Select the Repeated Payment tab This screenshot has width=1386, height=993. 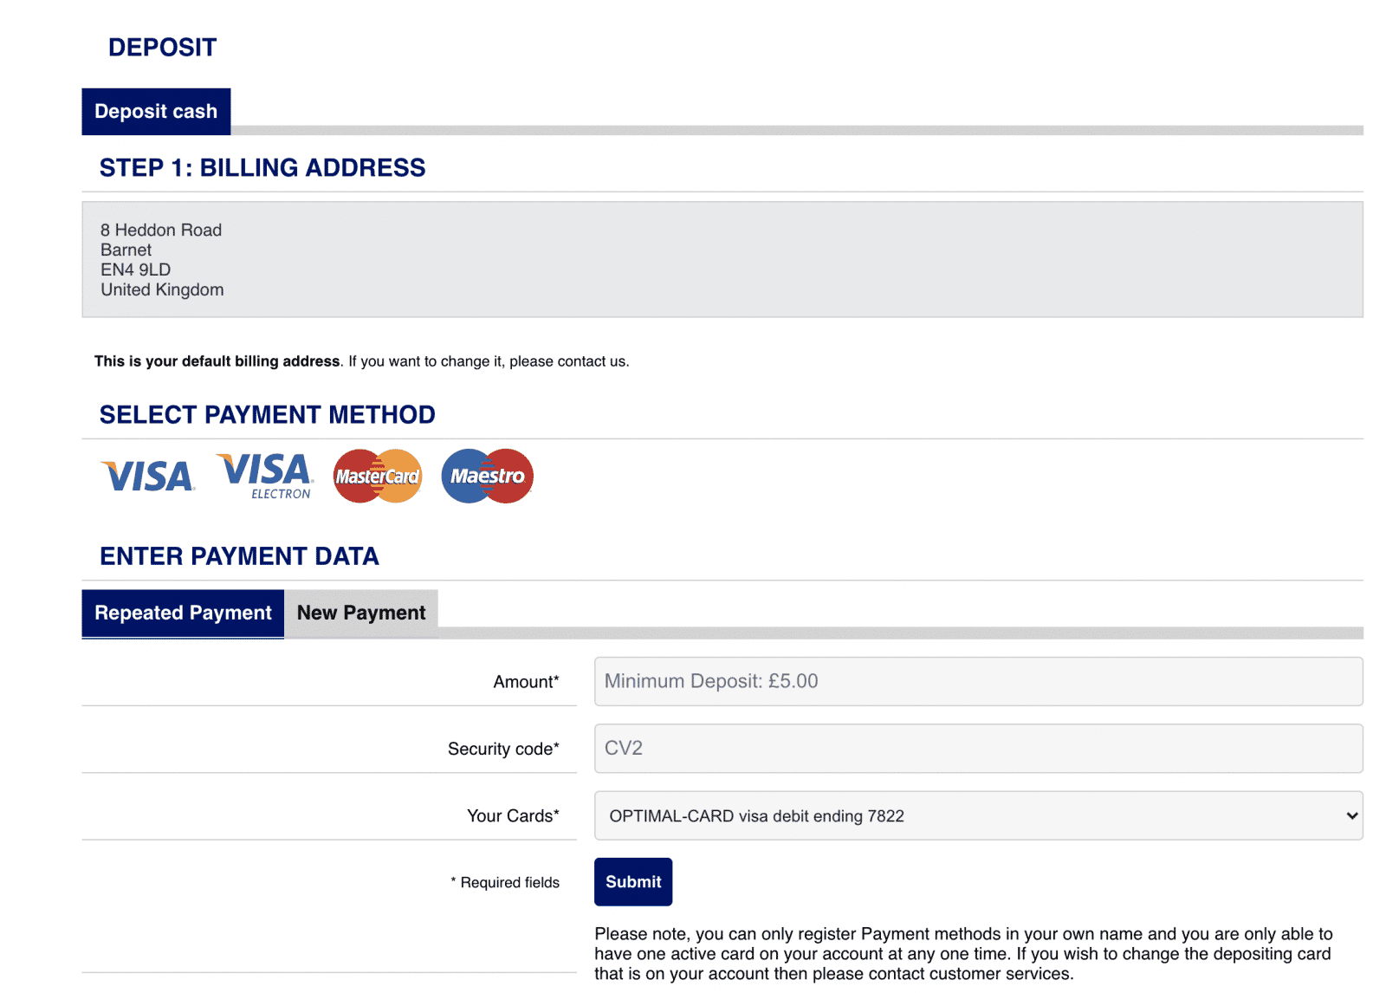[x=183, y=613]
